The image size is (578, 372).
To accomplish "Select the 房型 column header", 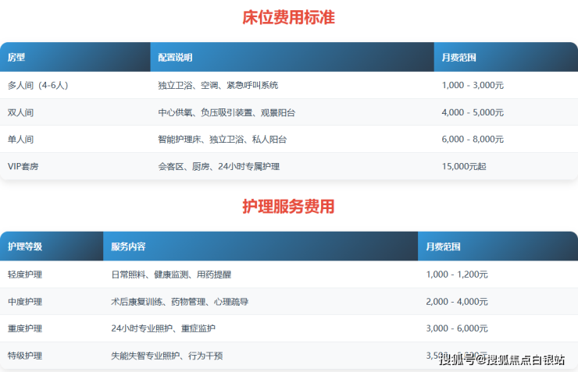I will [x=16, y=58].
